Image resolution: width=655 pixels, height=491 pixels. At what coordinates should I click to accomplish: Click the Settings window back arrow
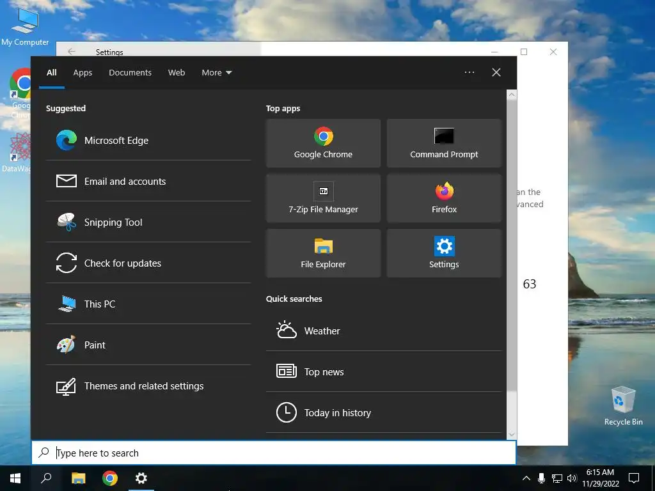(x=72, y=51)
